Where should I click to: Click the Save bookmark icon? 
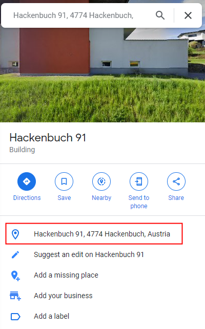point(64,181)
